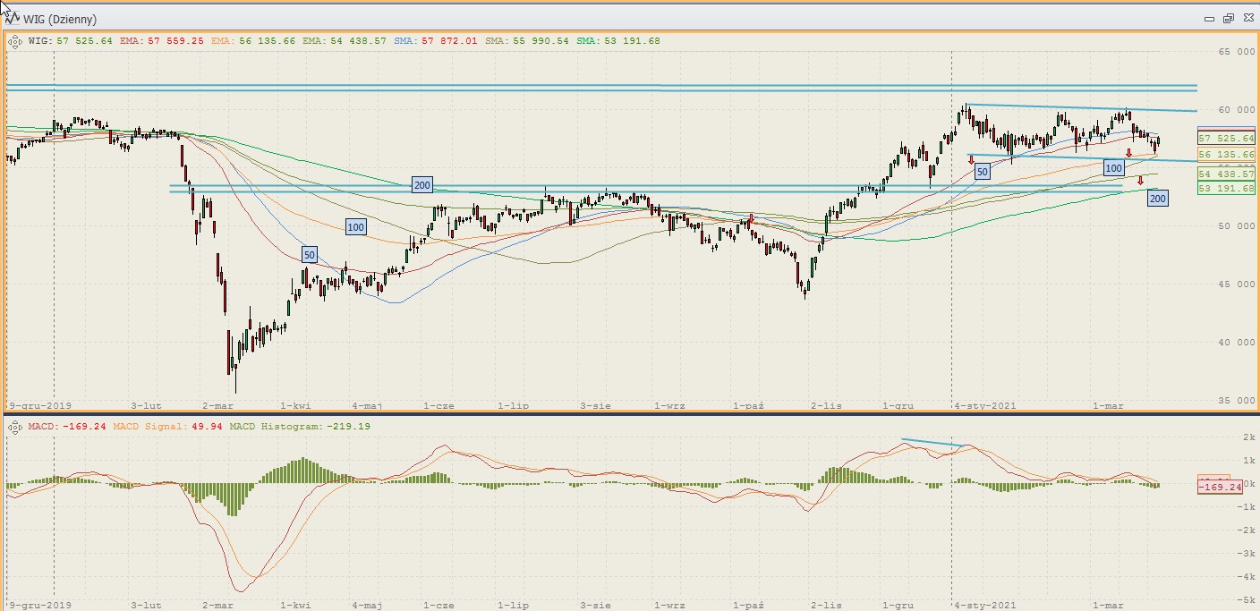Viewport: 1260px width, 611px height.
Task: Select the 100 label near the April 2020 orange line
Action: [x=355, y=227]
